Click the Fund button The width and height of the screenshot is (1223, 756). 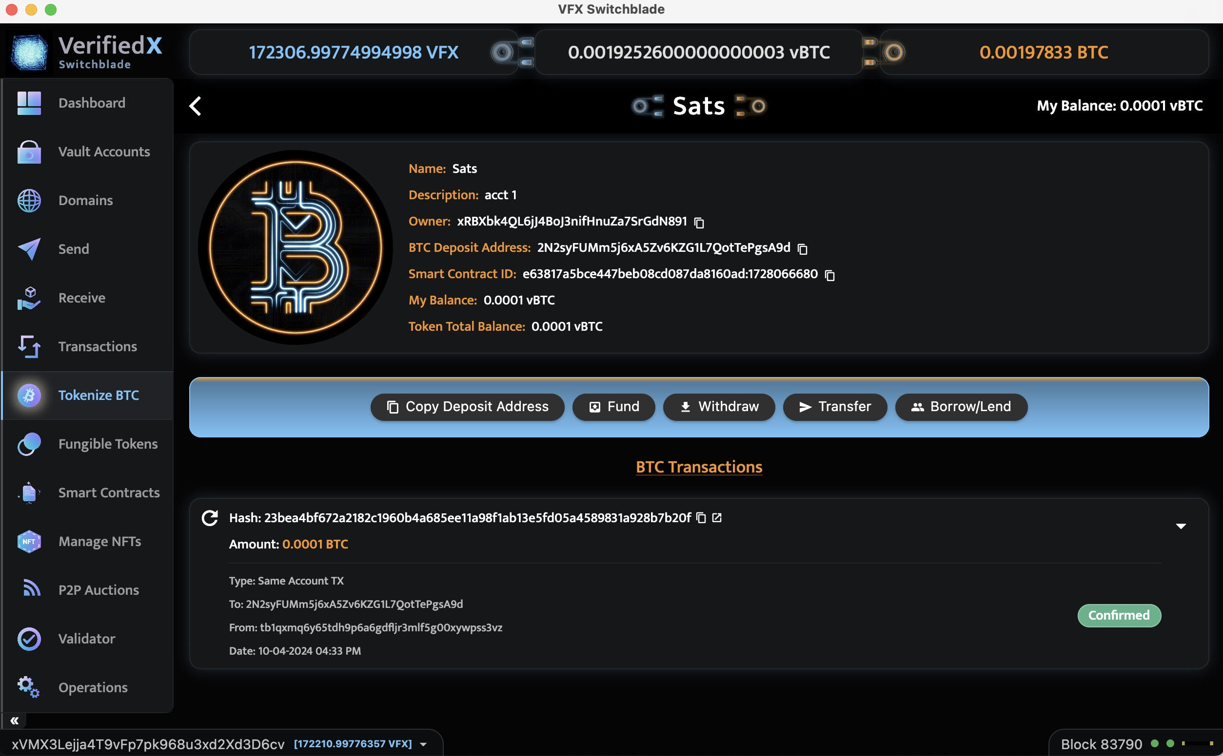point(613,407)
